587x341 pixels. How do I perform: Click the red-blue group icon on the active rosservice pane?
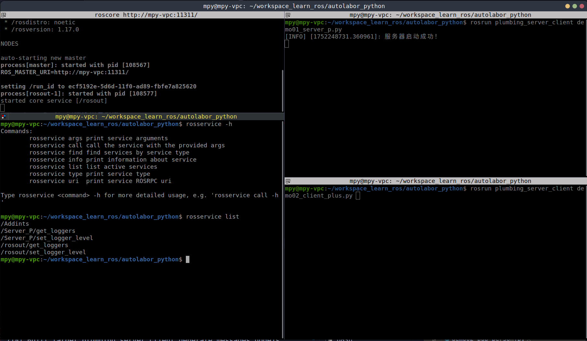(4, 117)
